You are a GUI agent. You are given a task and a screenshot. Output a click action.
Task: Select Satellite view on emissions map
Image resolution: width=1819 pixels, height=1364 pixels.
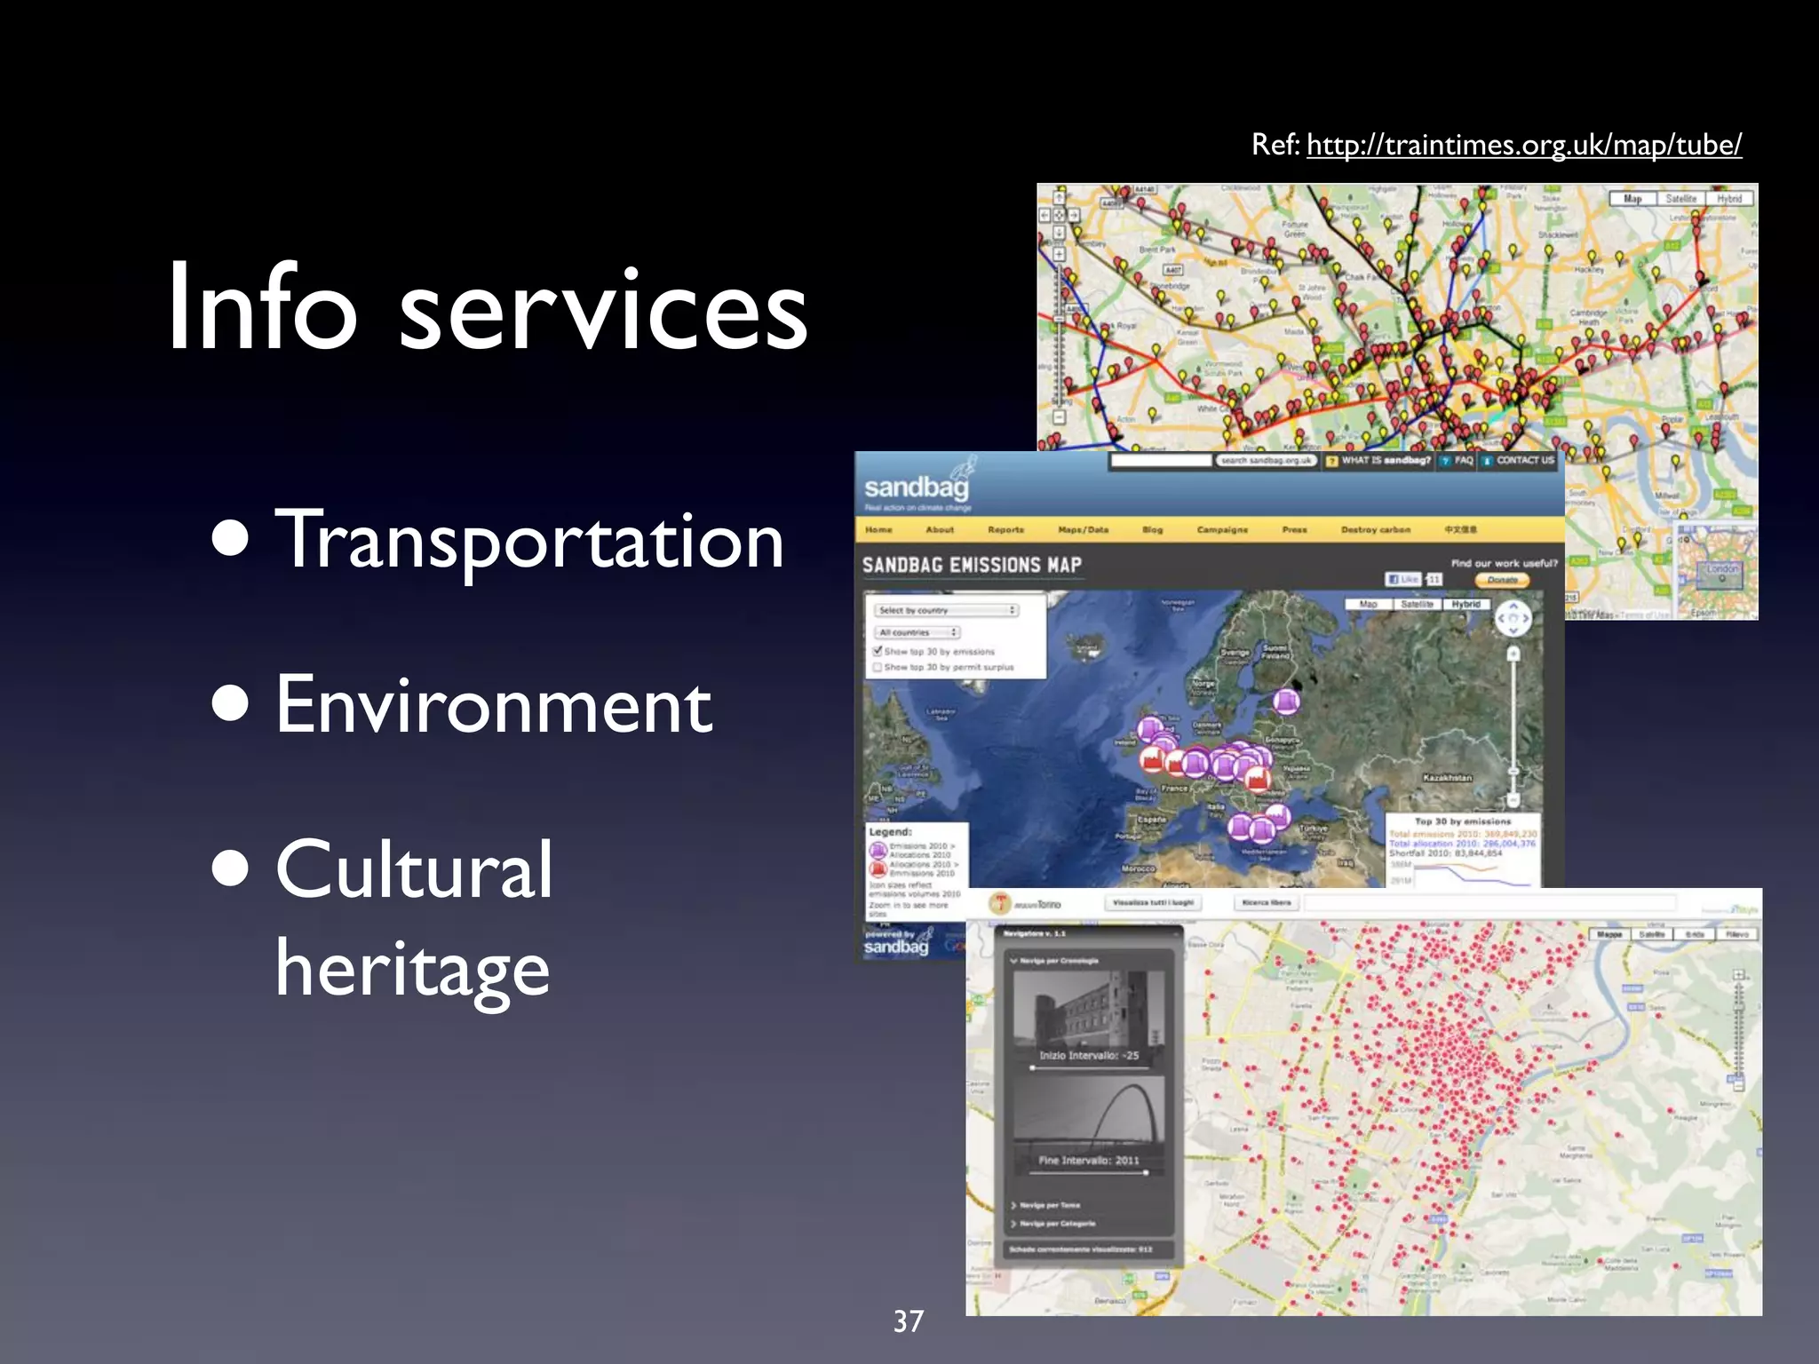coord(1417,604)
